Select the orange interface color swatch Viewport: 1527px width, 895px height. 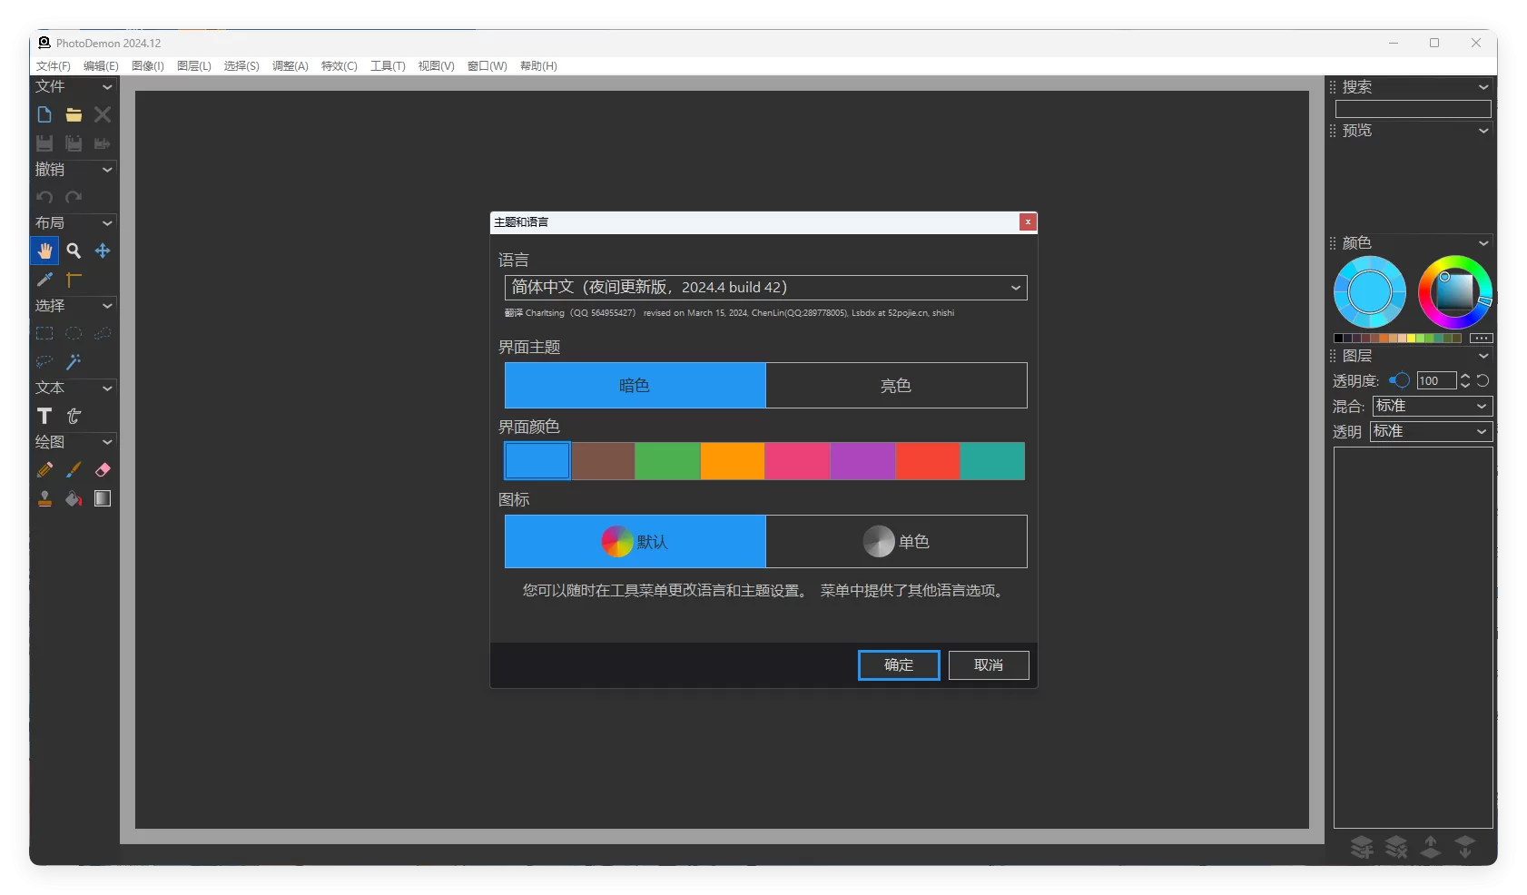coord(733,461)
